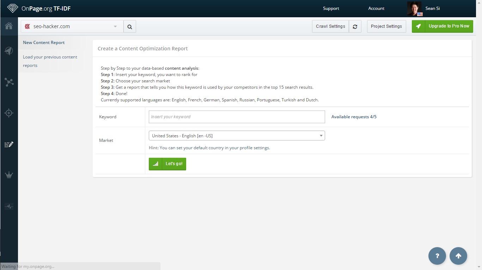This screenshot has height=270, width=482.
Task: Click the pulse monitoring sidebar icon
Action: [9, 206]
